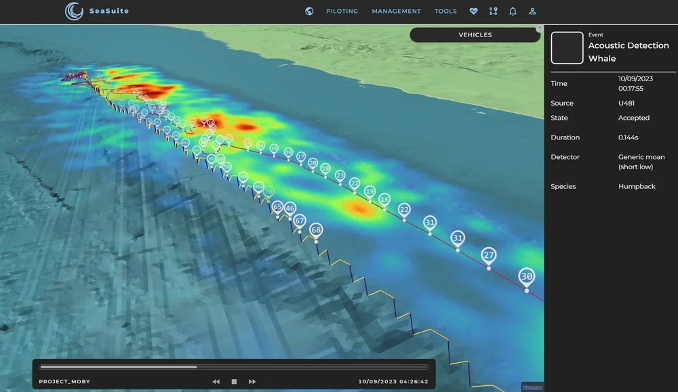Open the MANAGEMENT menu
This screenshot has width=678, height=392.
pyautogui.click(x=396, y=12)
